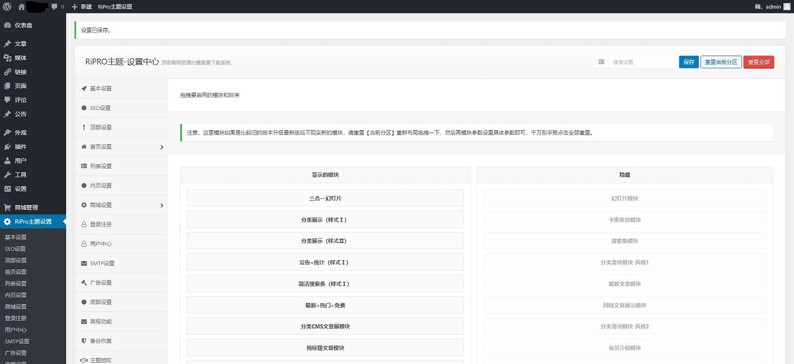Open 顶部设置 in the sidebar submenu

[x=16, y=260]
